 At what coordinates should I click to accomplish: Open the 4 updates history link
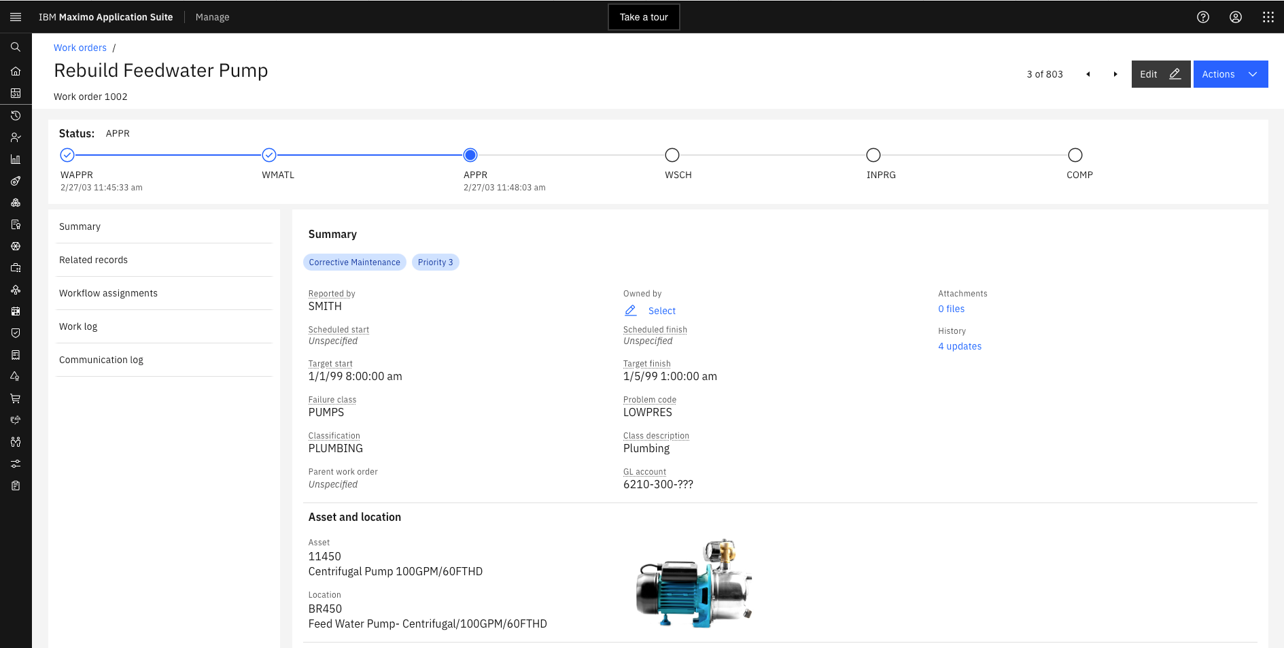tap(960, 346)
